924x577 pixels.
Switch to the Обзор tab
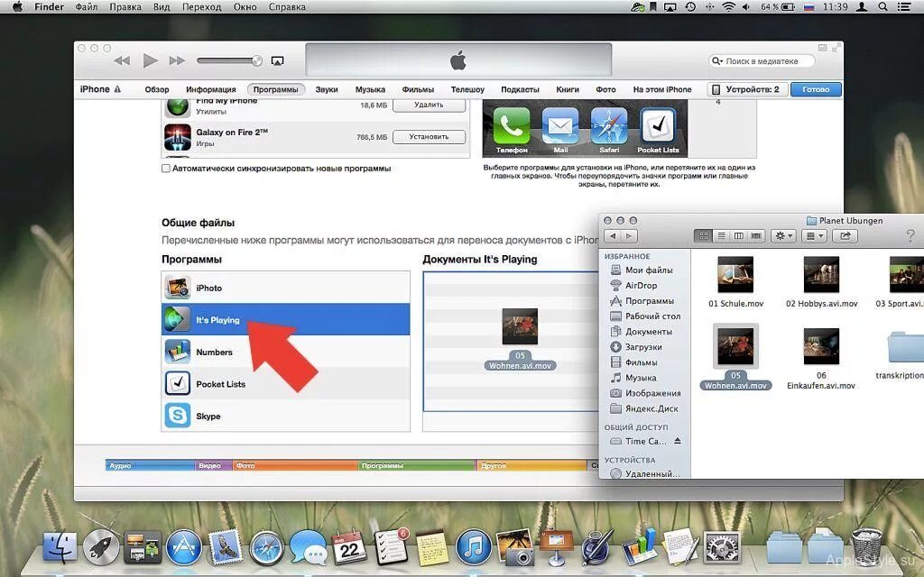157,89
